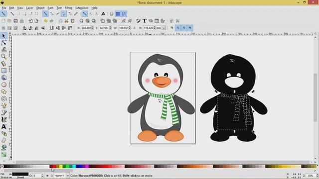The image size is (319, 179).
Task: Click the Duplicate object icon
Action: (103, 21)
